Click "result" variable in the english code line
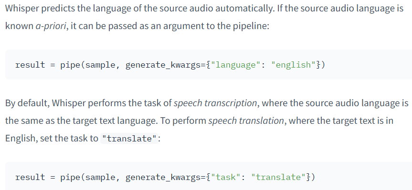The height and width of the screenshot is (190, 412). pos(30,65)
